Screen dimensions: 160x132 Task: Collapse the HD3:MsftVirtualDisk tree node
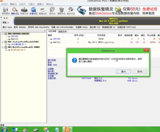tap(3, 47)
